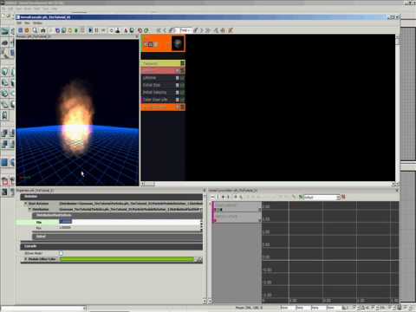
Task: Toggle the Color Over Life module checkbox
Action: pyautogui.click(x=178, y=100)
